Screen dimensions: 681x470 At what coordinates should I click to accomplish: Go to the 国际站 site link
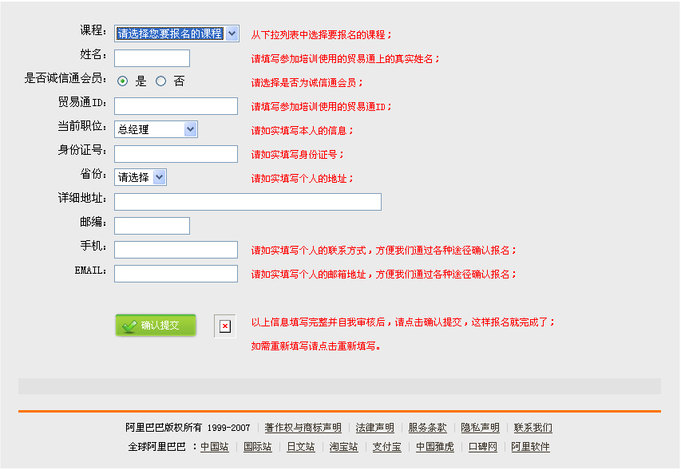258,447
